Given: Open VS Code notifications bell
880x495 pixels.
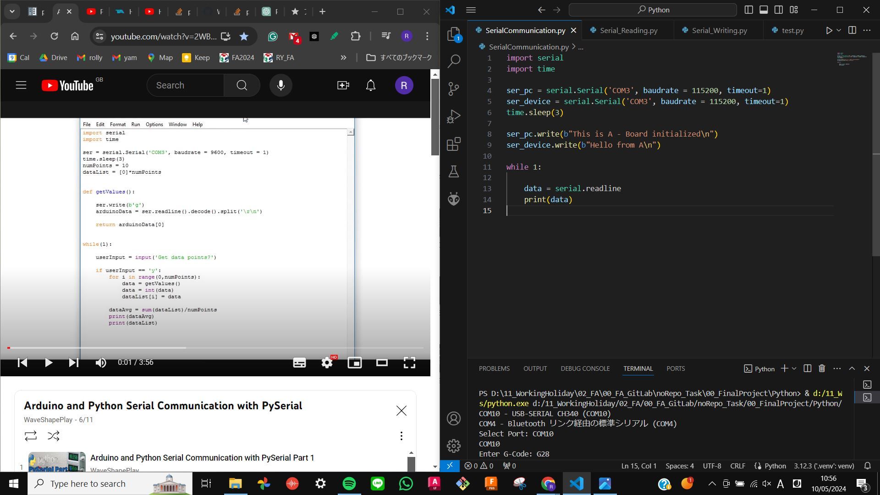Looking at the screenshot, I should [x=868, y=466].
